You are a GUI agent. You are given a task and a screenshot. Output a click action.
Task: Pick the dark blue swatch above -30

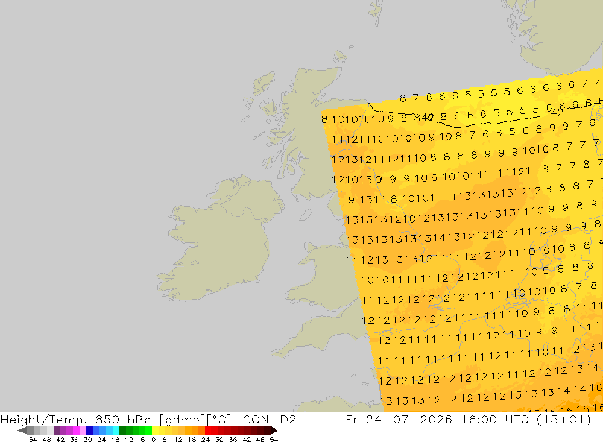point(89,431)
